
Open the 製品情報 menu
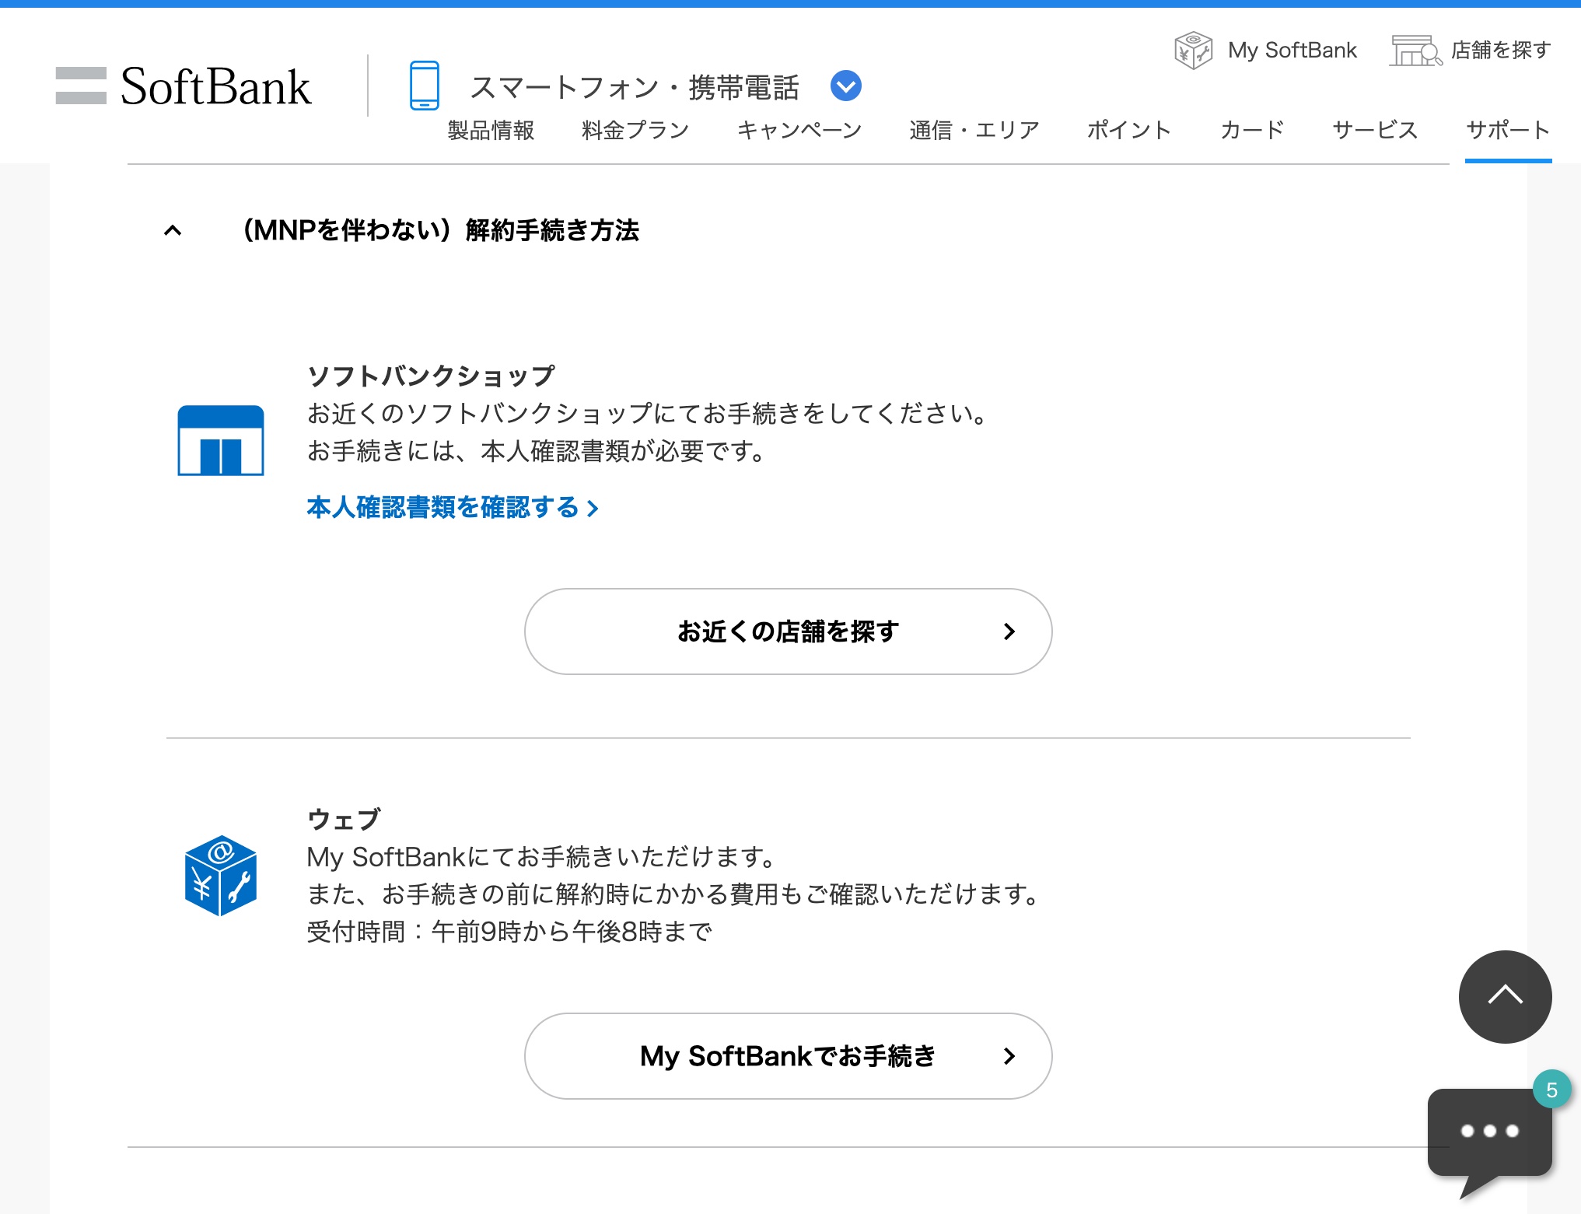[x=491, y=130]
